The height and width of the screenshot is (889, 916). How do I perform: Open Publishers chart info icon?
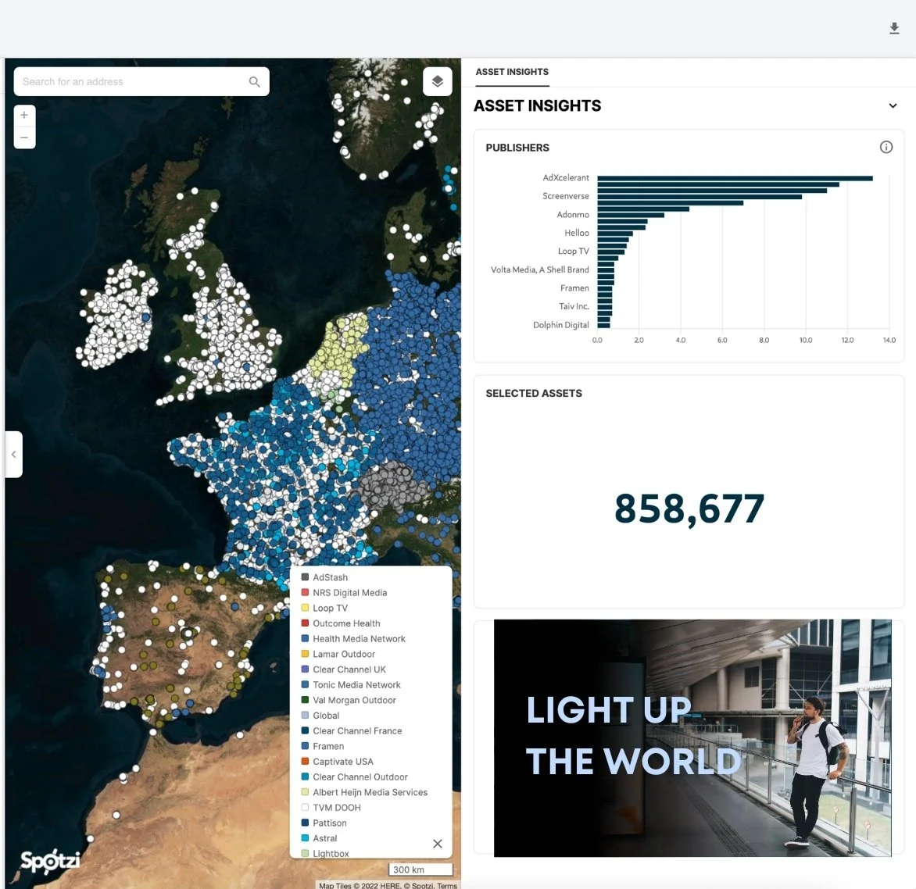(886, 147)
